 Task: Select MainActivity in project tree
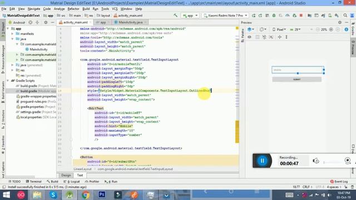[x=36, y=49]
